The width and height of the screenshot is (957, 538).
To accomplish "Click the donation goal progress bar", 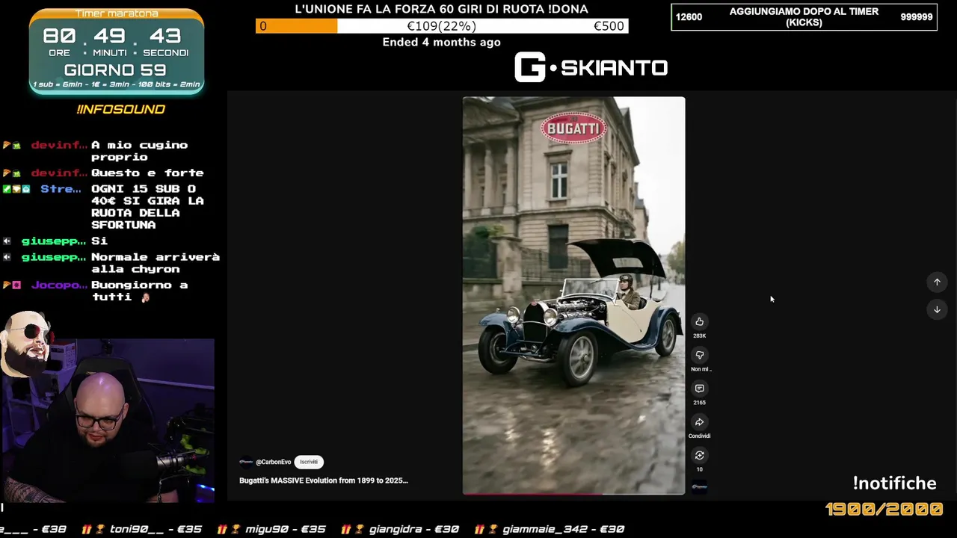I will coord(442,26).
